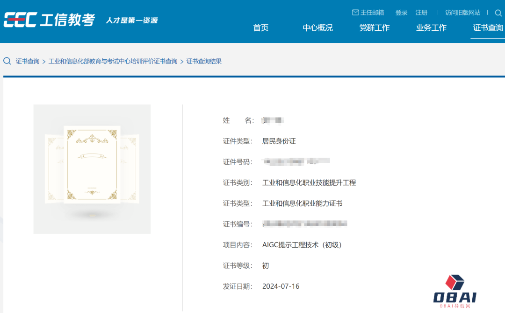This screenshot has height=313, width=505.
Task: Click the 证书等级 label
Action: [238, 266]
